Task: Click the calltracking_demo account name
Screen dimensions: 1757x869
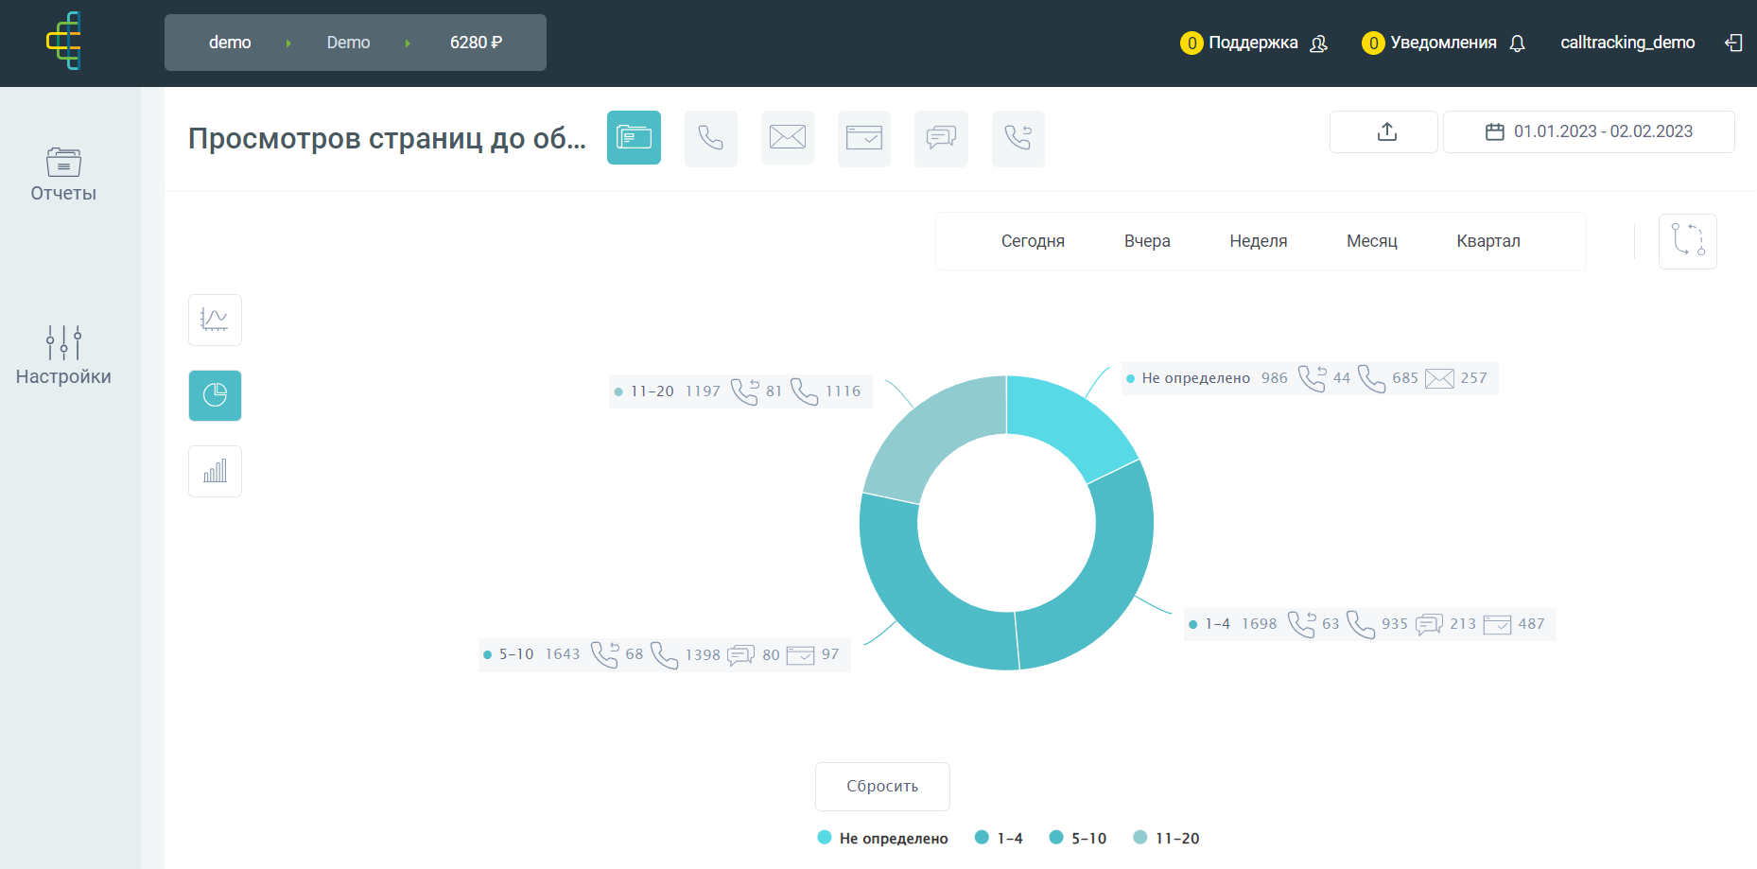Action: [x=1627, y=43]
